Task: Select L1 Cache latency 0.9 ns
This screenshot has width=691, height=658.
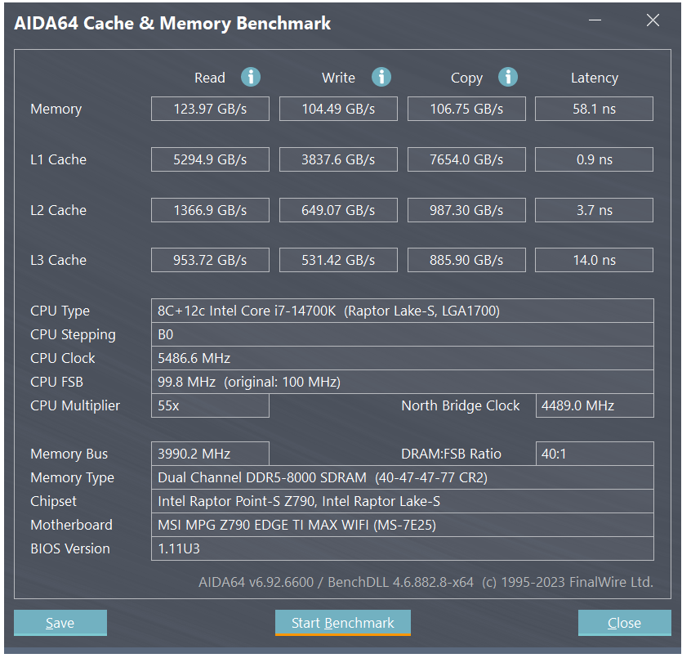Action: (594, 159)
